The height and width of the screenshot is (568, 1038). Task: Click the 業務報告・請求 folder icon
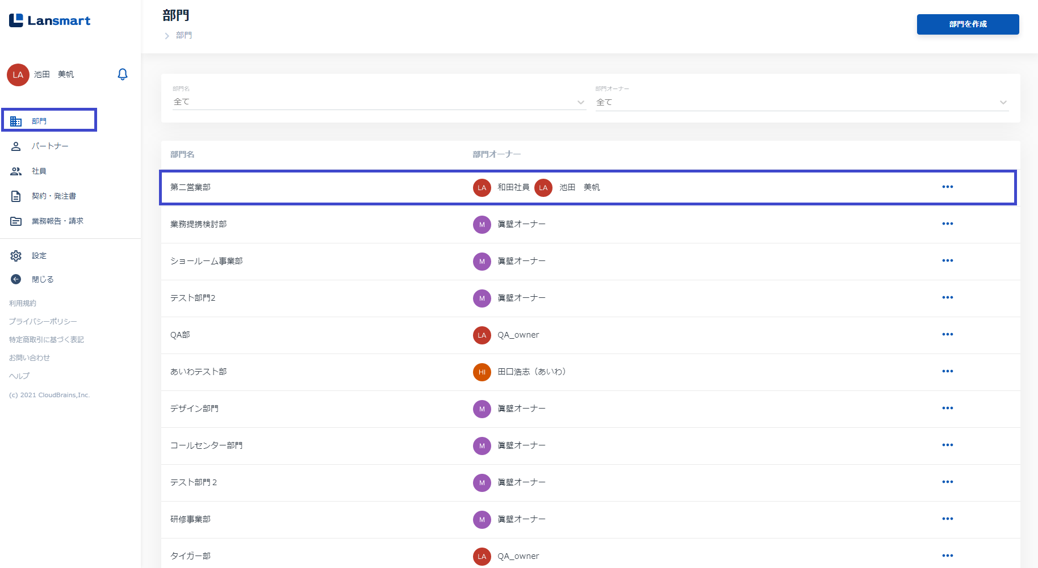click(x=16, y=221)
